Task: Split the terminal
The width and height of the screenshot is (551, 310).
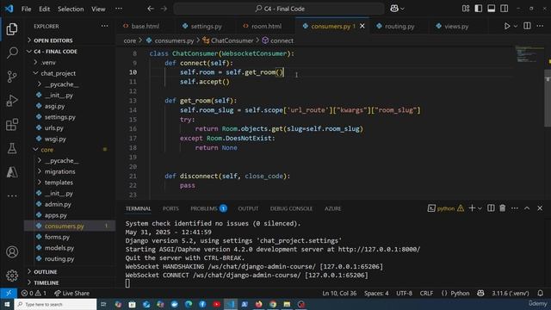Action: [x=491, y=208]
